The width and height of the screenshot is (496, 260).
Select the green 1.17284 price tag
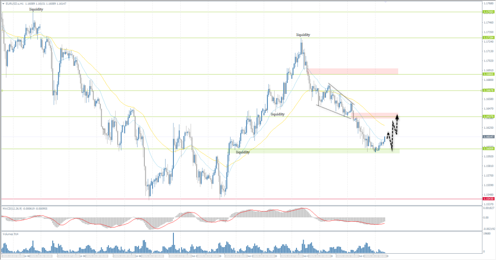pos(488,37)
